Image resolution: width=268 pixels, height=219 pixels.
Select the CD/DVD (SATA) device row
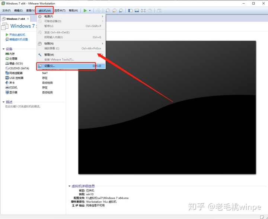click(x=17, y=68)
